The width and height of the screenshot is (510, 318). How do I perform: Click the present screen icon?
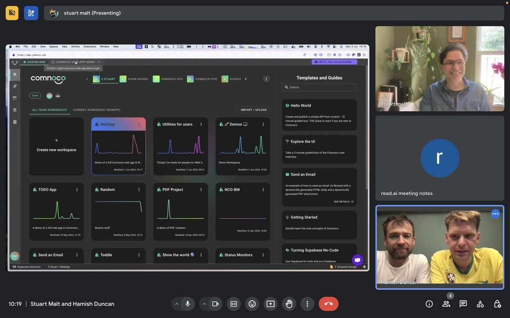click(269, 304)
